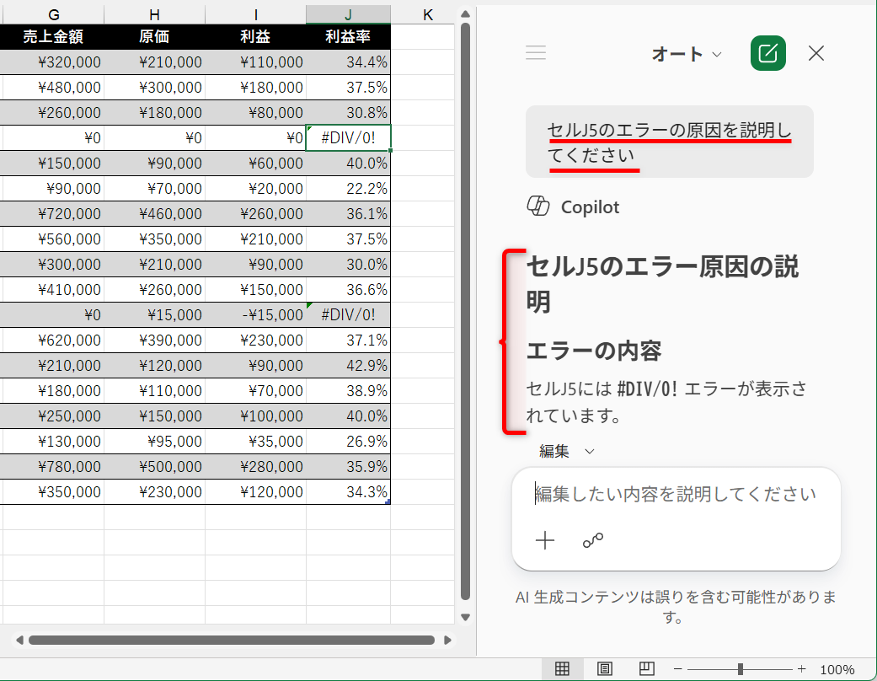Open the オート mode dropdown
This screenshot has width=877, height=681.
coord(687,54)
